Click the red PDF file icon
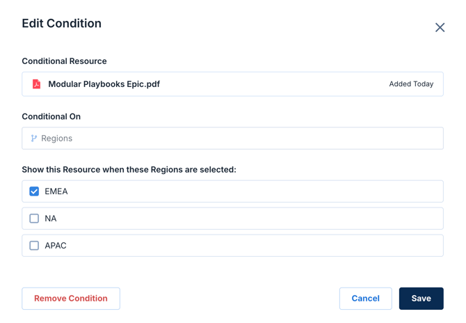466x323 pixels. pos(36,84)
